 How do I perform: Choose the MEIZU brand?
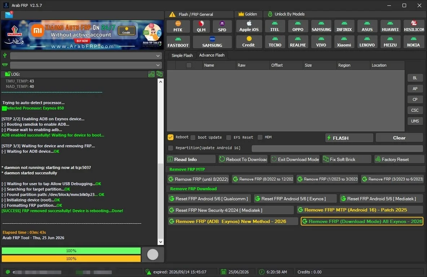point(390,42)
